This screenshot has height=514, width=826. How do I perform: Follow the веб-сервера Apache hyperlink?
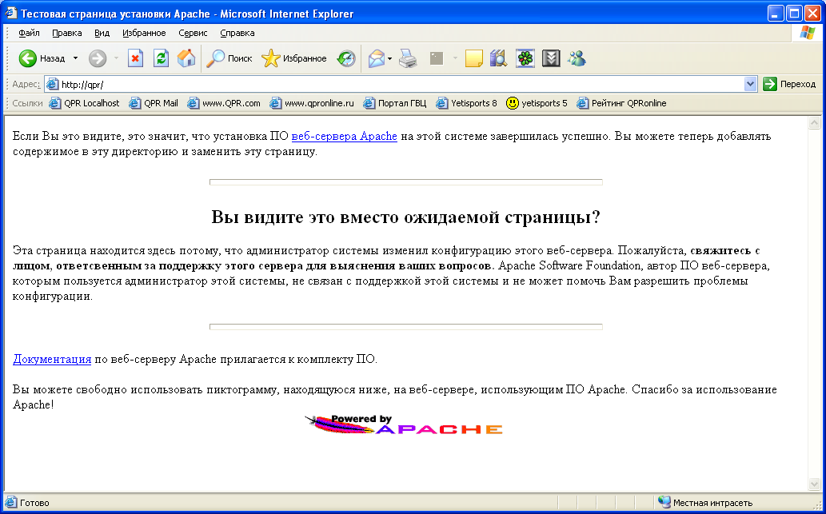(344, 137)
